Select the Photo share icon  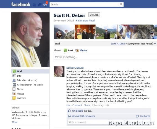click(x=77, y=50)
